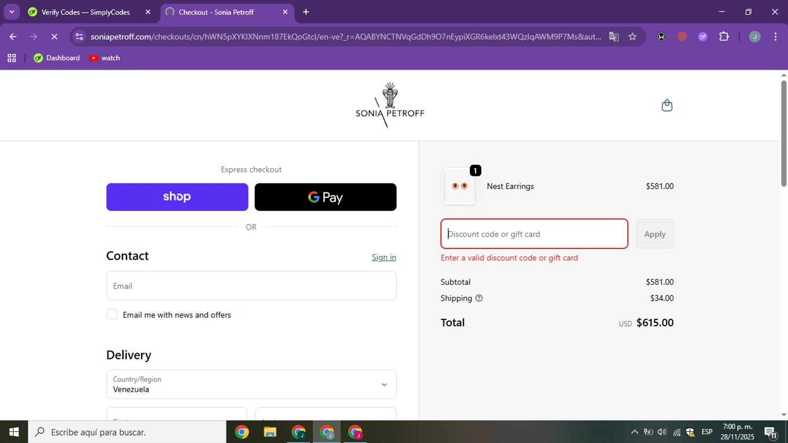This screenshot has height=443, width=788.
Task: Open the apps grid in the bookmarks bar
Action: [x=12, y=58]
